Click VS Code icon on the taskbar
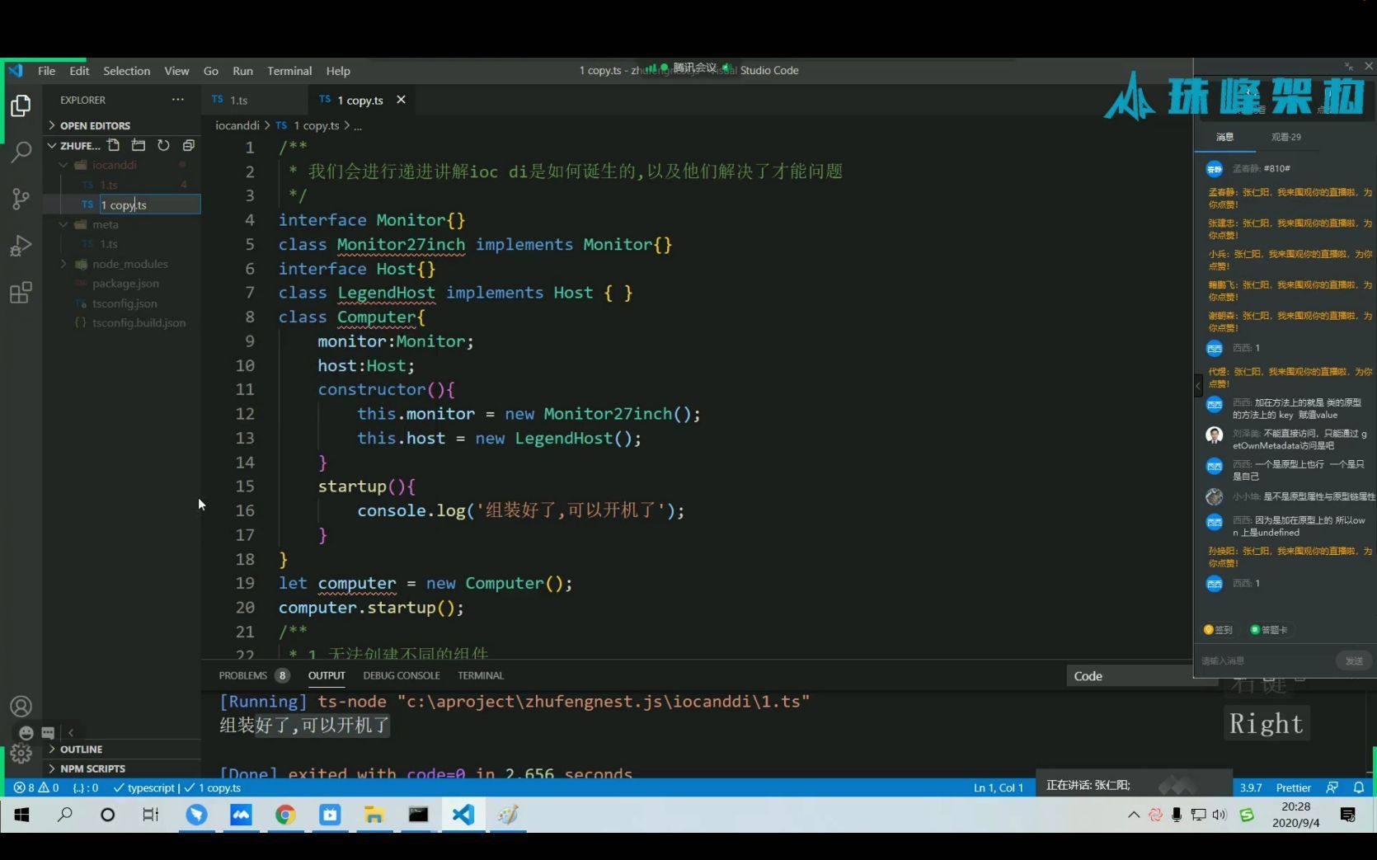1377x860 pixels. pyautogui.click(x=463, y=815)
